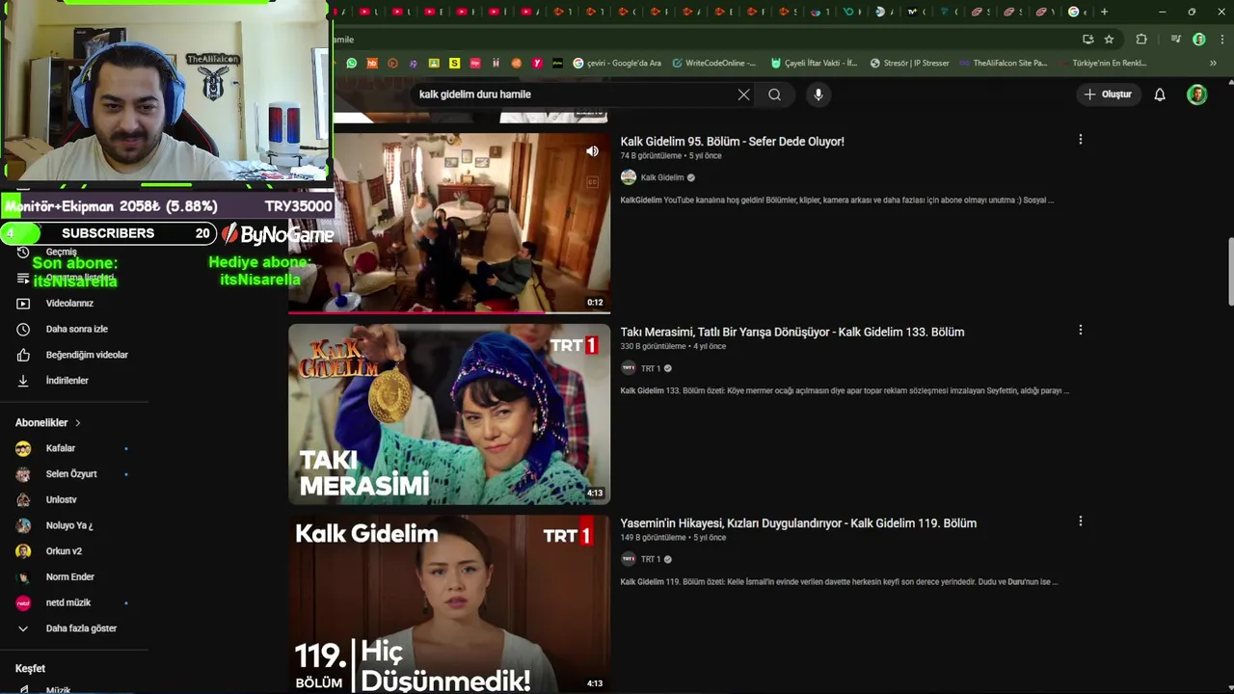Toggle subtitles CC on the video preview
Screen dimensions: 1234x694
tap(592, 181)
